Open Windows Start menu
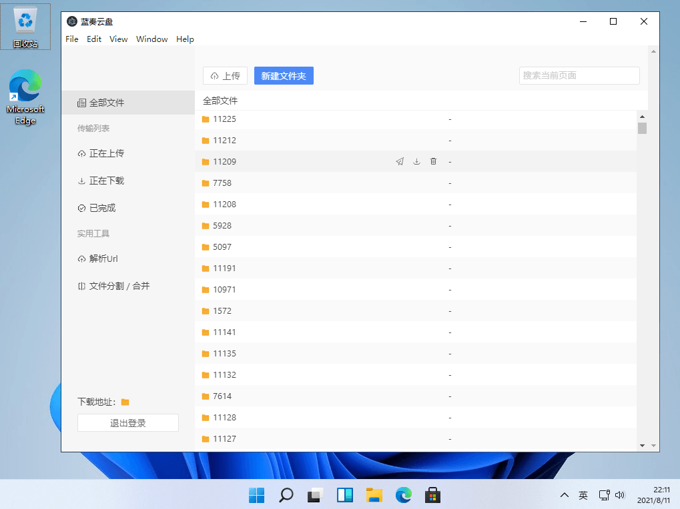 257,495
